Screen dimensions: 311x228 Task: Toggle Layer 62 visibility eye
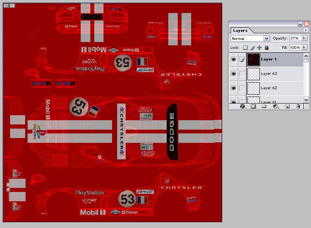click(x=233, y=88)
